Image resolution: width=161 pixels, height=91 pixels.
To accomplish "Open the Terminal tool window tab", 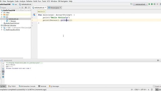I will point(42,86).
